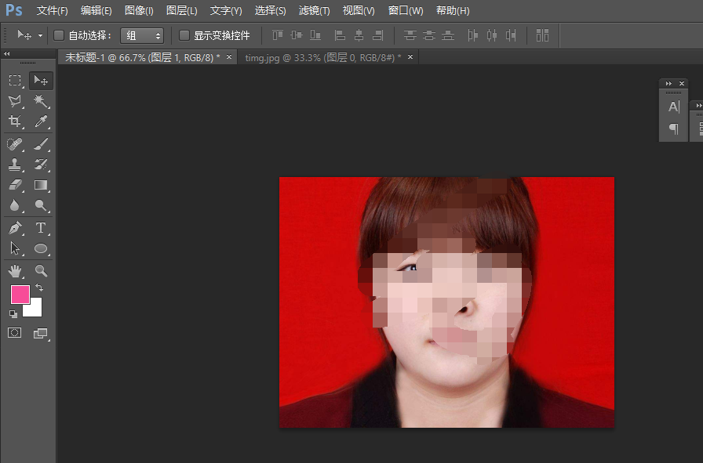This screenshot has width=703, height=463.
Task: Select the Crop tool
Action: 14,122
